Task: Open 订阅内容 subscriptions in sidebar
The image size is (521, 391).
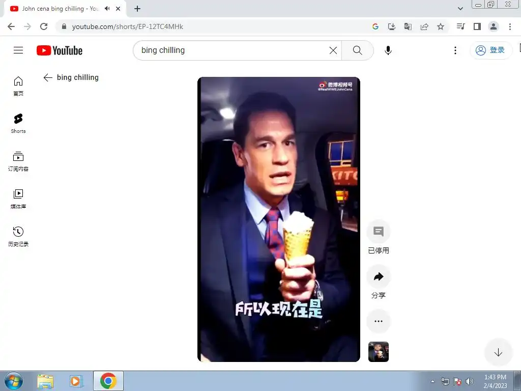Action: click(x=18, y=161)
